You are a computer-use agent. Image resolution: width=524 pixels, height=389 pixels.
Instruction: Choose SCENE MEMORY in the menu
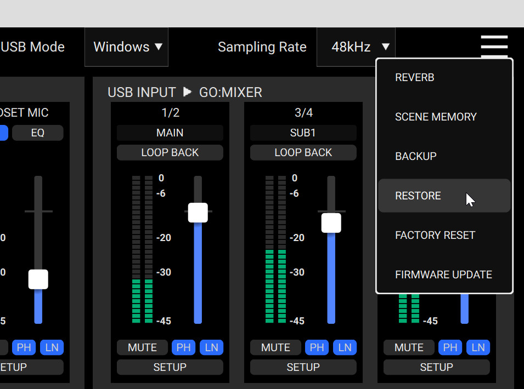pos(436,117)
